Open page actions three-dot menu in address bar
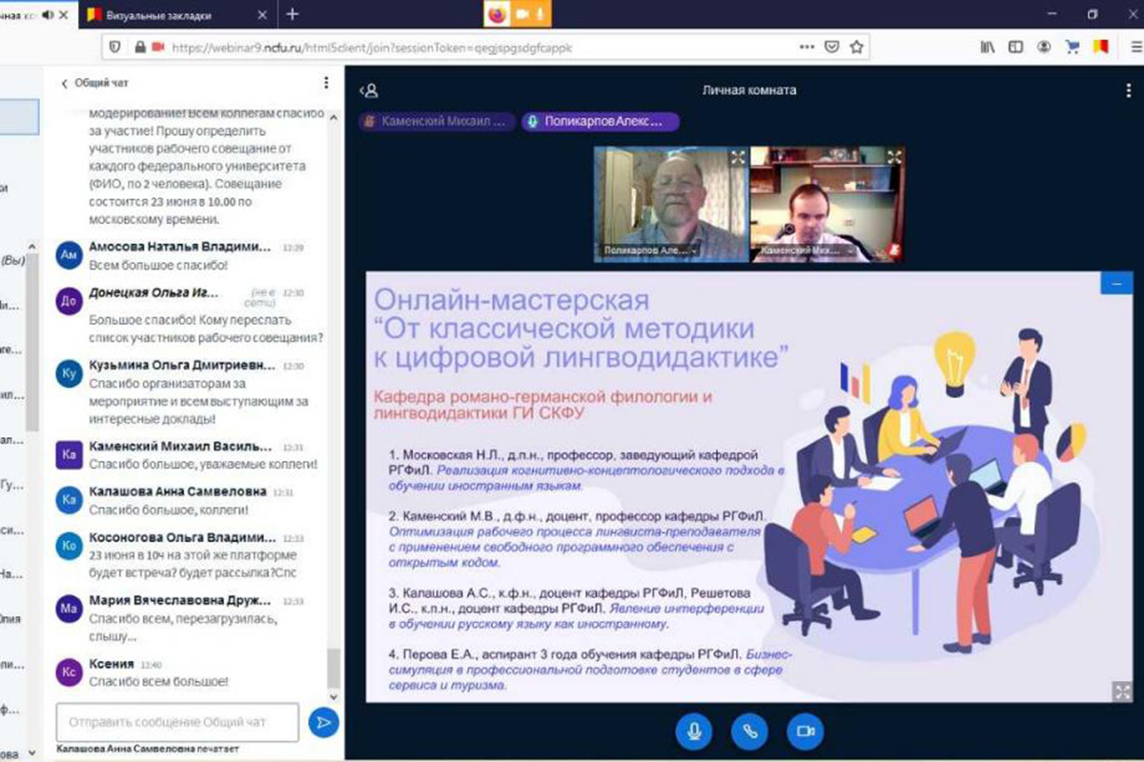1144x762 pixels. [x=807, y=46]
